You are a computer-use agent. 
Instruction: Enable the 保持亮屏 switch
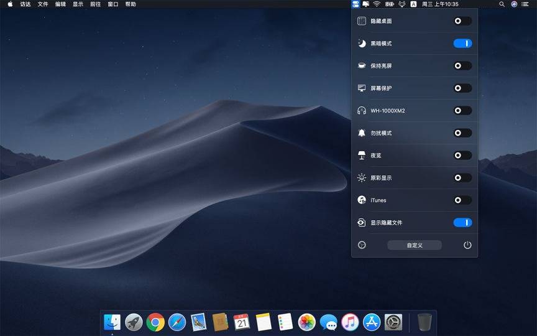462,66
